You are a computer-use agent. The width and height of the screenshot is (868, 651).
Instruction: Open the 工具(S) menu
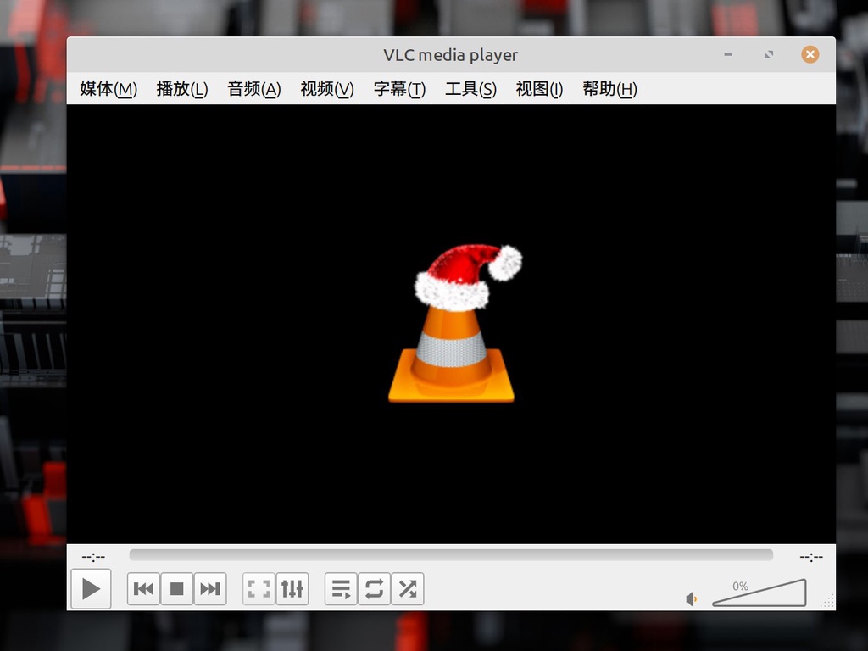pos(470,89)
